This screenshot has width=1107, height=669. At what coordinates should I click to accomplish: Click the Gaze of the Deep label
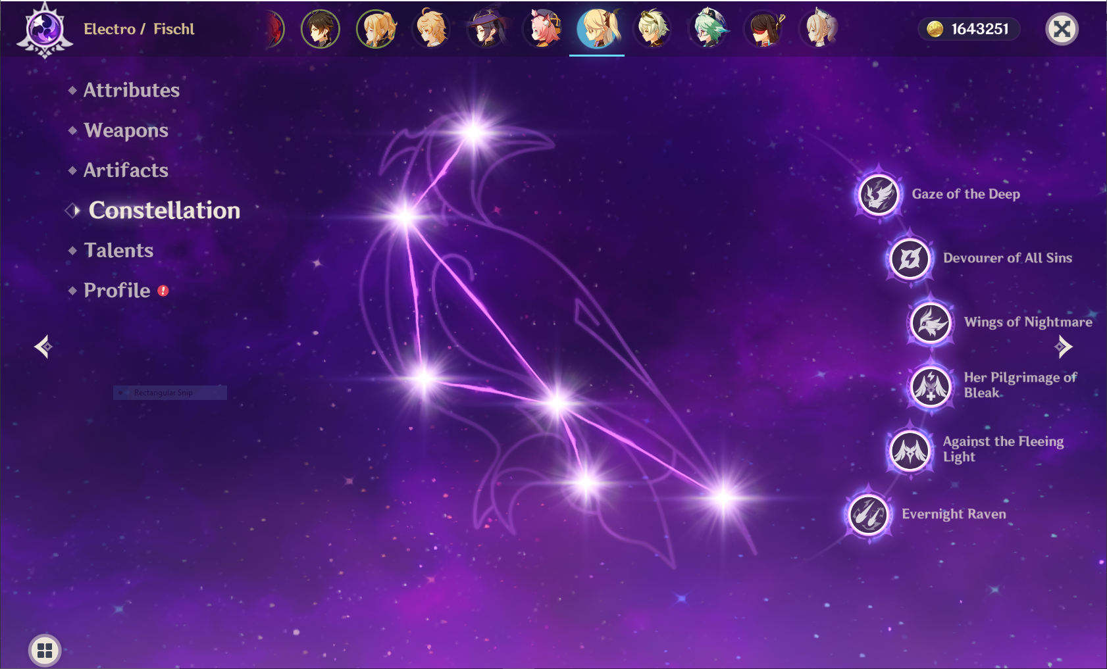pyautogui.click(x=965, y=194)
